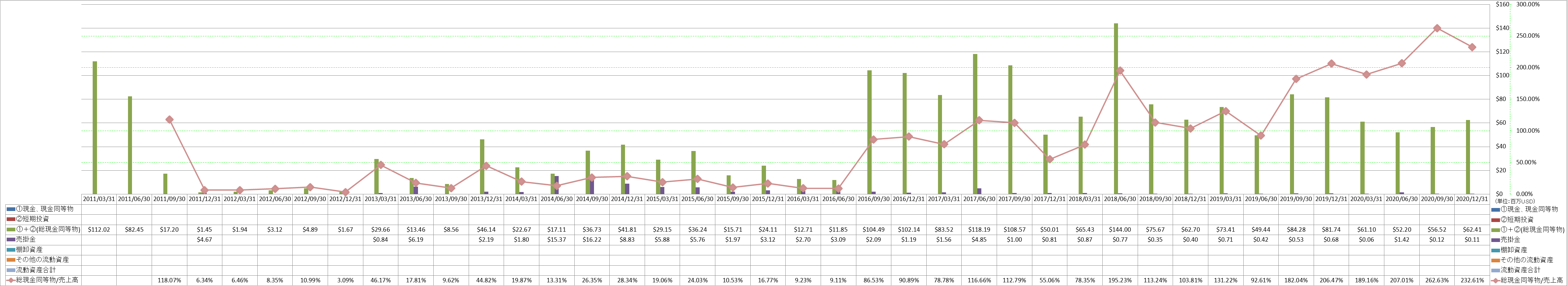Click the 262.63% ratio cell
The height and width of the screenshot is (286, 1567).
1437,281
